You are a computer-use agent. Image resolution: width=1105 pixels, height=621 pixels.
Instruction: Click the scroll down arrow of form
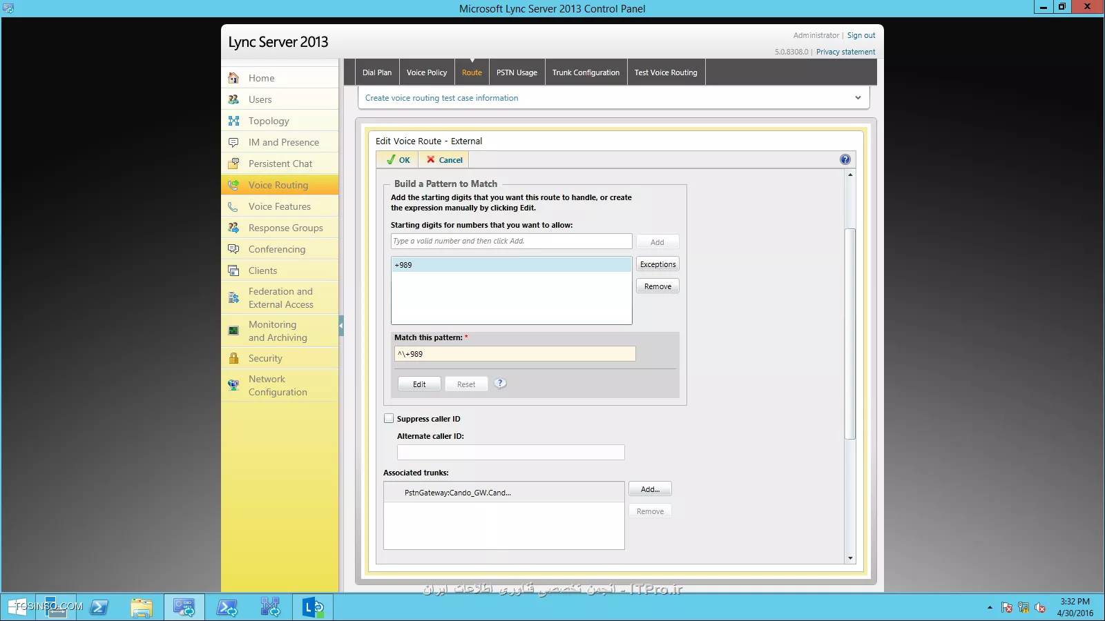[850, 558]
